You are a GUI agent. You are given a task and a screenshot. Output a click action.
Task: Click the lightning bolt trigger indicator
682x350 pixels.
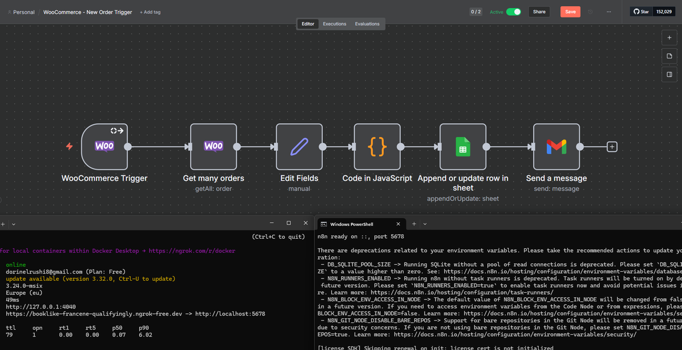coord(69,146)
